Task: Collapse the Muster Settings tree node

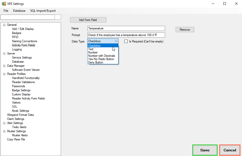Action: click(x=4, y=131)
